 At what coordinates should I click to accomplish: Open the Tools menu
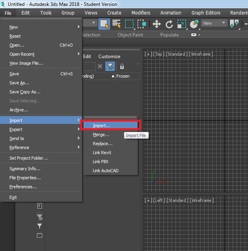click(46, 13)
